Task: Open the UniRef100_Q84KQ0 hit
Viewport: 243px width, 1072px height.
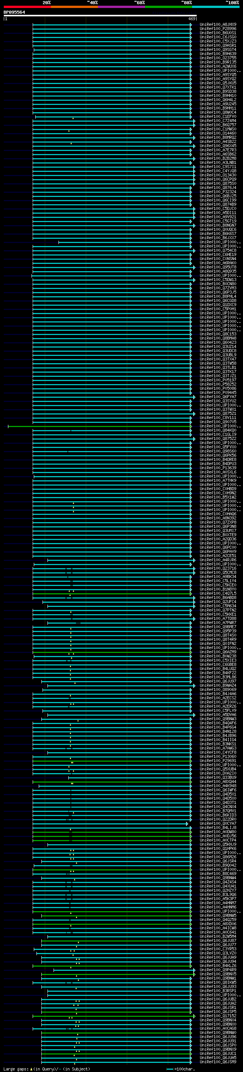Action: (218, 430)
